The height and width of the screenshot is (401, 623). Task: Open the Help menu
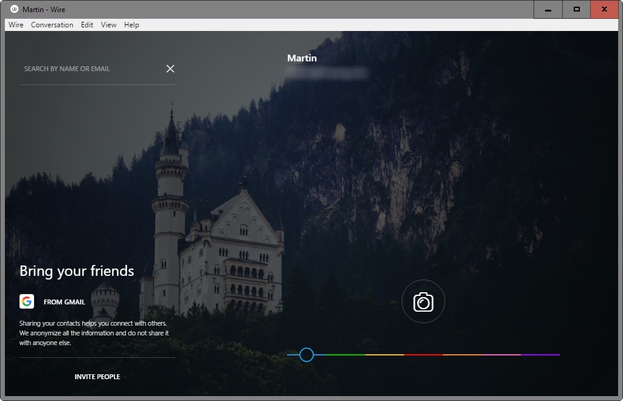coord(131,25)
